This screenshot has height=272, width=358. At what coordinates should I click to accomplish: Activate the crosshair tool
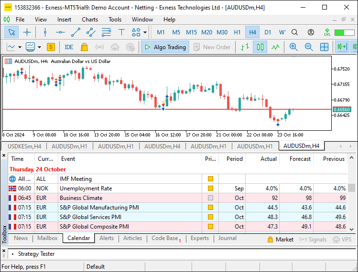coord(27,32)
